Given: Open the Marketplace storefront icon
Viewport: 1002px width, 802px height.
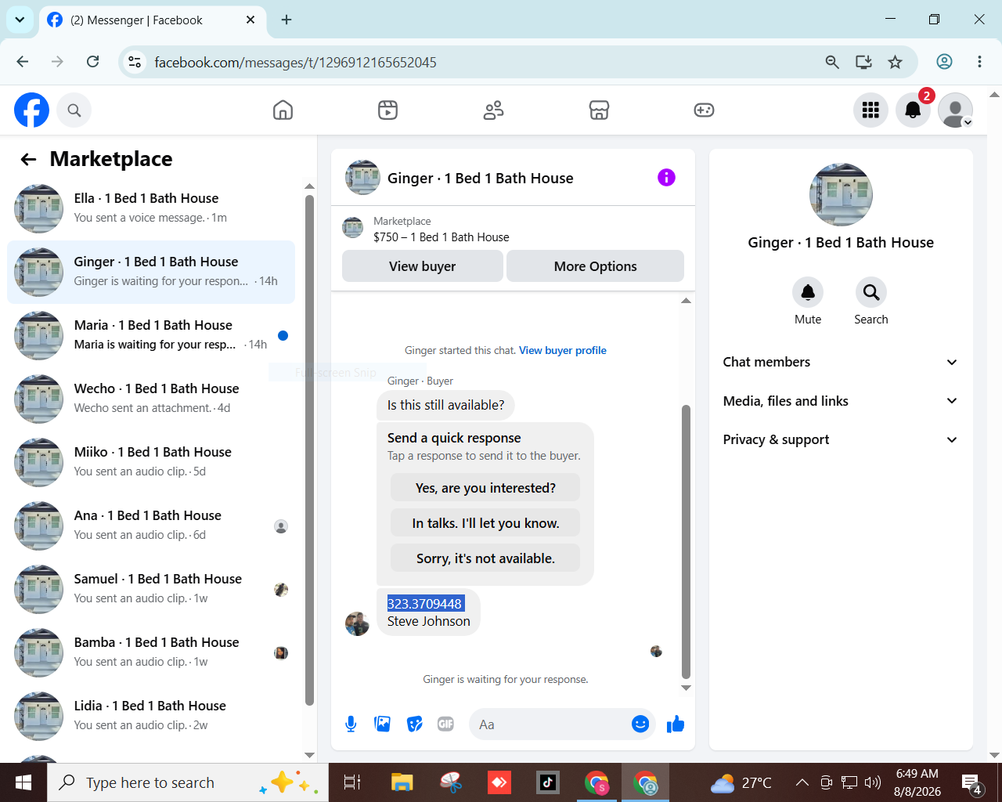Looking at the screenshot, I should (x=599, y=110).
